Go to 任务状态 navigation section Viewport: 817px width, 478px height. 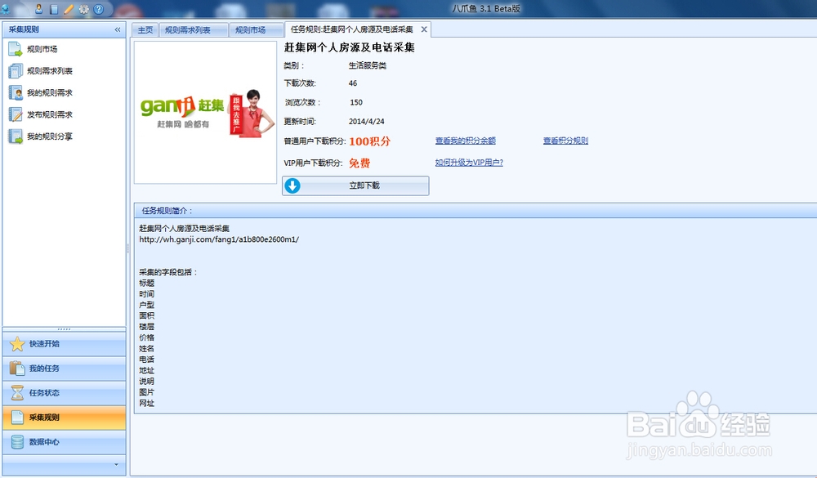64,393
